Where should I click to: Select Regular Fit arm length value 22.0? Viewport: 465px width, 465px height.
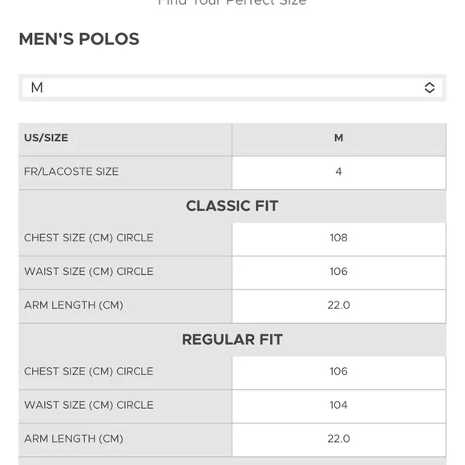338,440
